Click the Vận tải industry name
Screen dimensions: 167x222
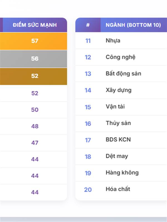tap(115, 107)
